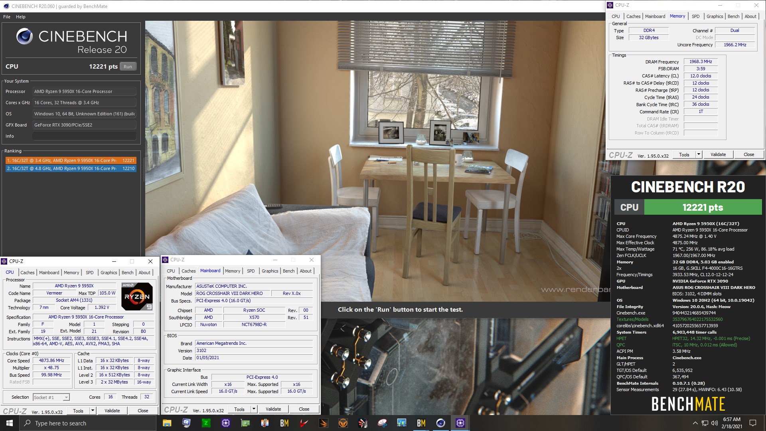Image resolution: width=766 pixels, height=431 pixels.
Task: Open Caches tab in CPU-Z CPU window
Action: [x=28, y=273]
